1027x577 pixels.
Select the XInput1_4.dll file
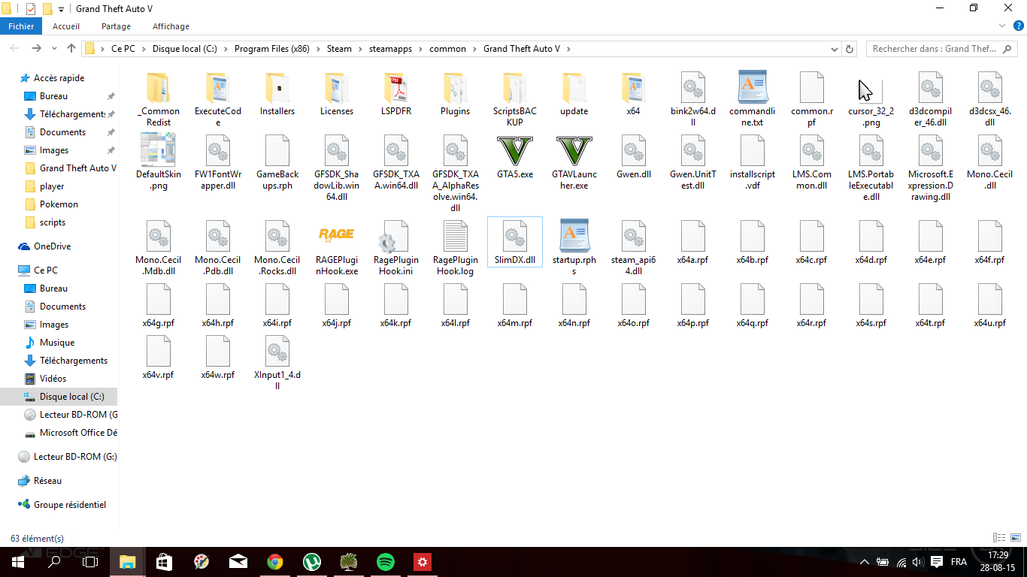click(x=277, y=351)
